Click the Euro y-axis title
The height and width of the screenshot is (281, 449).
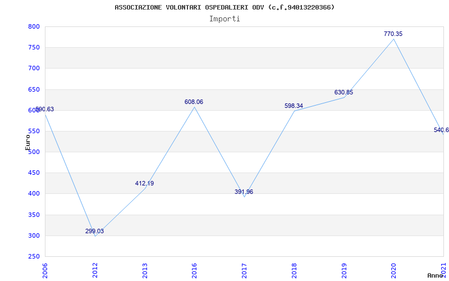coord(28,142)
